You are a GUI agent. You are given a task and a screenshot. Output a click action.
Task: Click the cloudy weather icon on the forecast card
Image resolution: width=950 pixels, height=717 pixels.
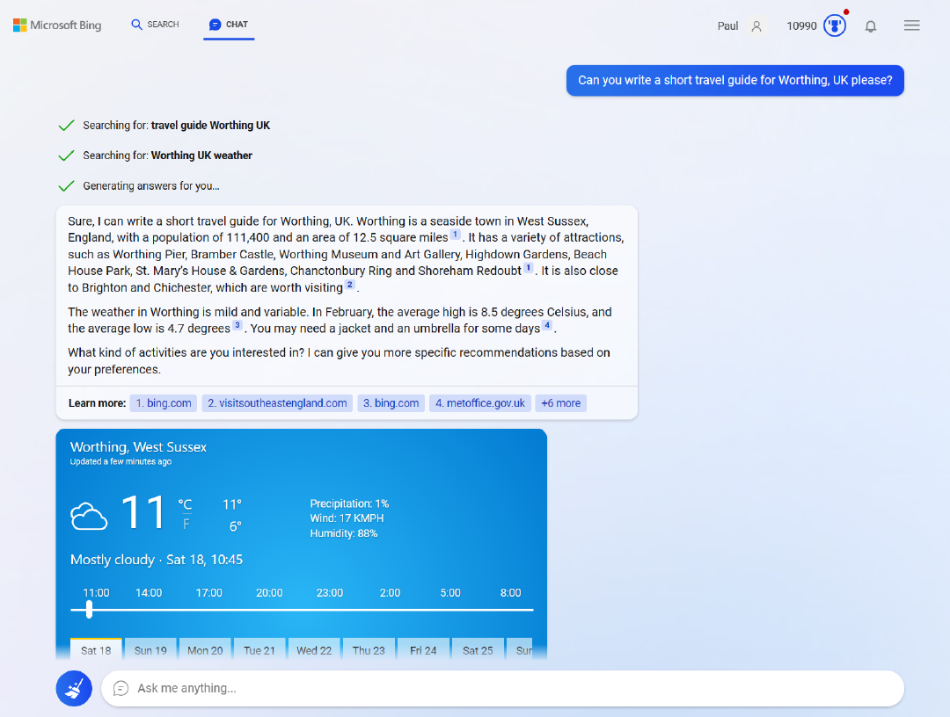tap(89, 516)
